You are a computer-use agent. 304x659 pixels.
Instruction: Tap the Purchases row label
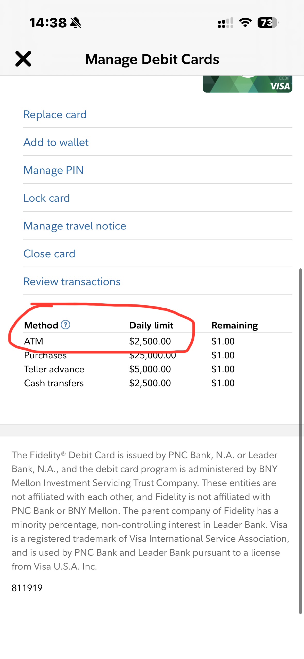pyautogui.click(x=45, y=356)
